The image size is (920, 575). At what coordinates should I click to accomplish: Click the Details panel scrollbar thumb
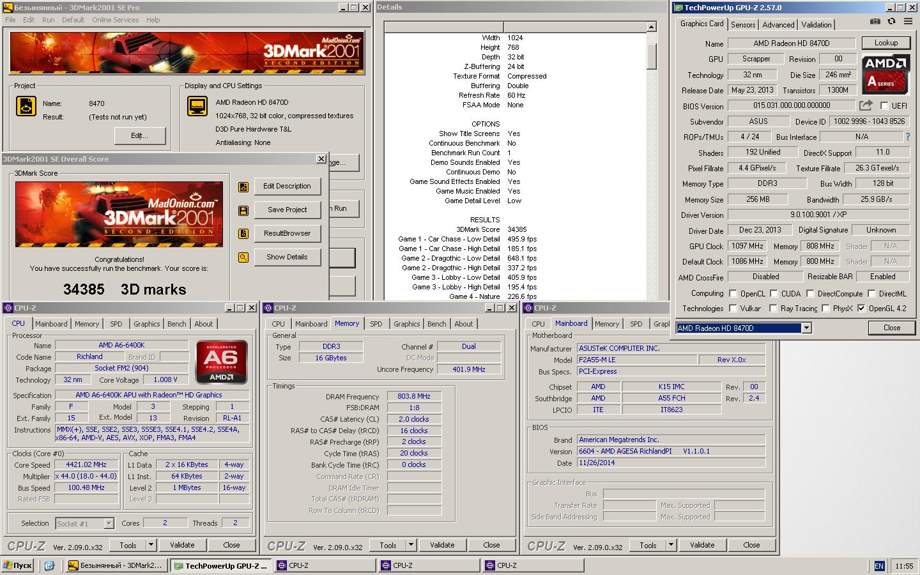click(651, 56)
